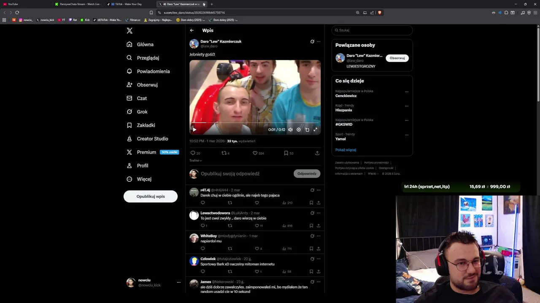Focus the Szukaj search box
The height and width of the screenshot is (303, 540).
tap(372, 30)
